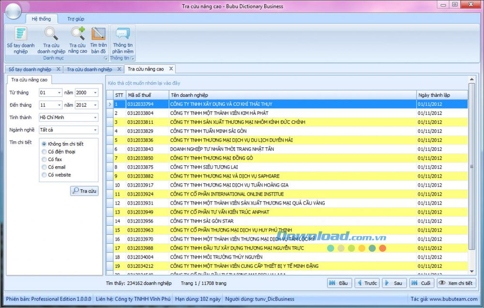Sort by Tên doanh nghiệp column header
Screen dimensions: 484x308
(x=292, y=95)
